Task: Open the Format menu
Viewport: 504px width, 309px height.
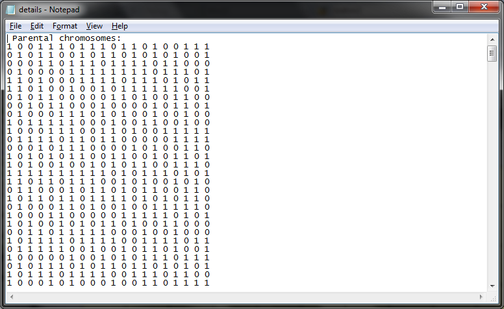Action: pyautogui.click(x=65, y=26)
